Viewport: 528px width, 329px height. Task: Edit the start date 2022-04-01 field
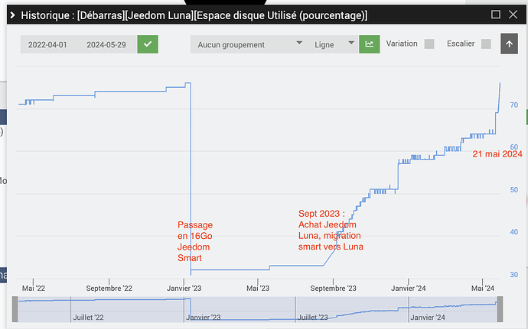coord(47,45)
